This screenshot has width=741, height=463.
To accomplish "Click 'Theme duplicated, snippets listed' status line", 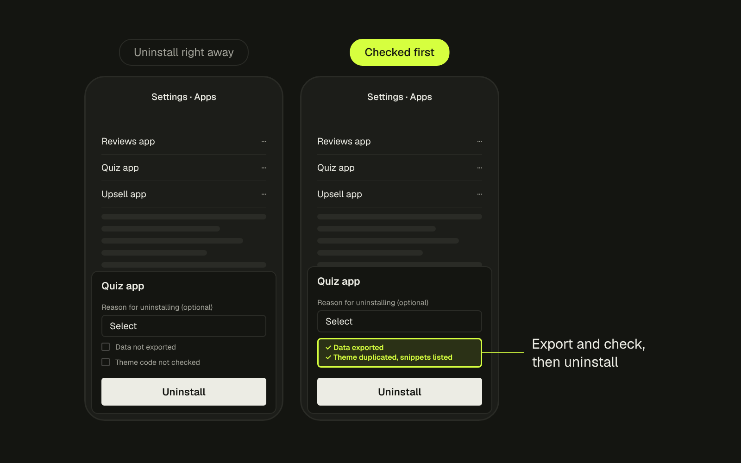I will point(389,357).
